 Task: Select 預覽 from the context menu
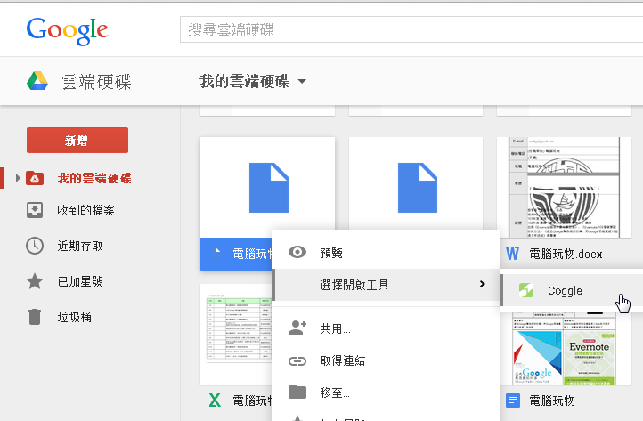tap(331, 253)
